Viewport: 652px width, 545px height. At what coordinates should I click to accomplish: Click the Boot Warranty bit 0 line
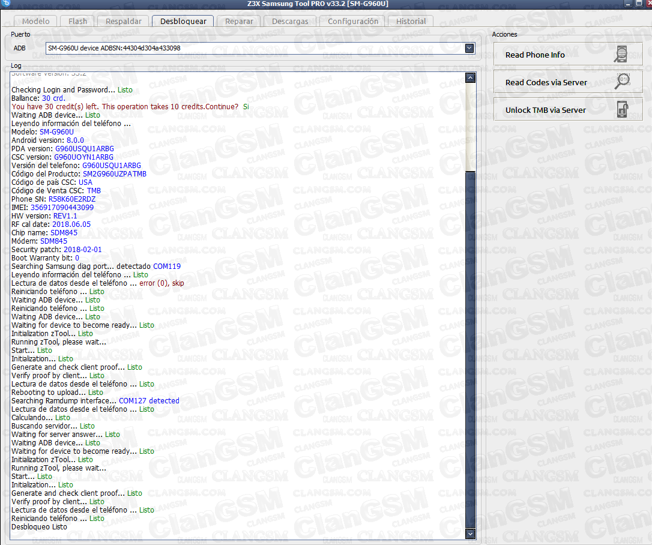[45, 257]
